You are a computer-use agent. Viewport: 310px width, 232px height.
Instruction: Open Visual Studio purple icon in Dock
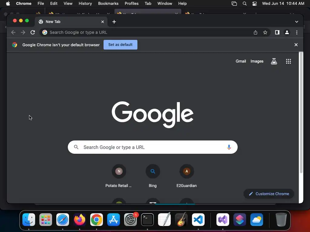(223, 220)
